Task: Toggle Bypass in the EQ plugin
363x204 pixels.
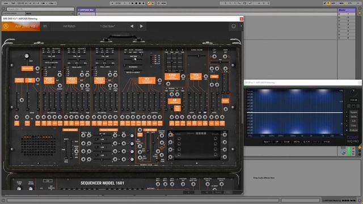Action: click(x=353, y=112)
